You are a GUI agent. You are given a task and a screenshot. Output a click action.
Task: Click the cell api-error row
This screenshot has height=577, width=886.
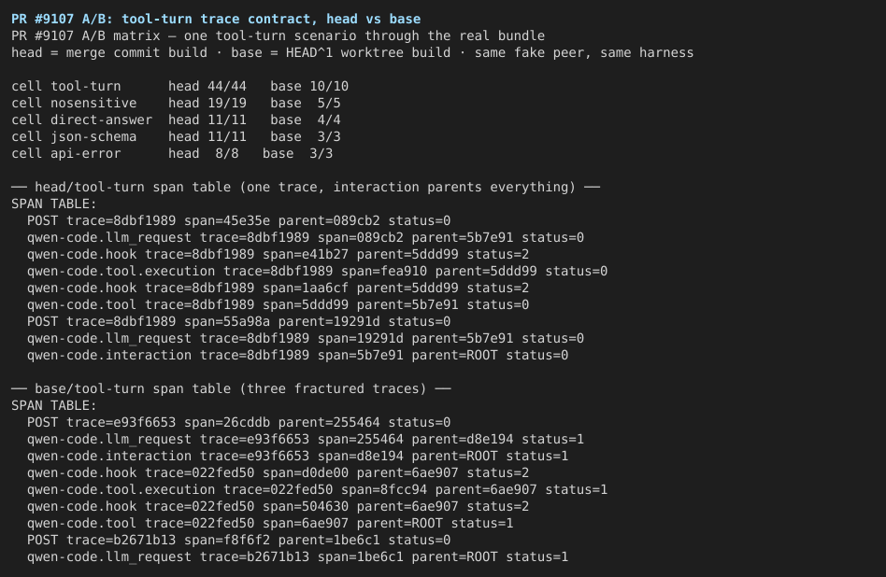point(172,153)
